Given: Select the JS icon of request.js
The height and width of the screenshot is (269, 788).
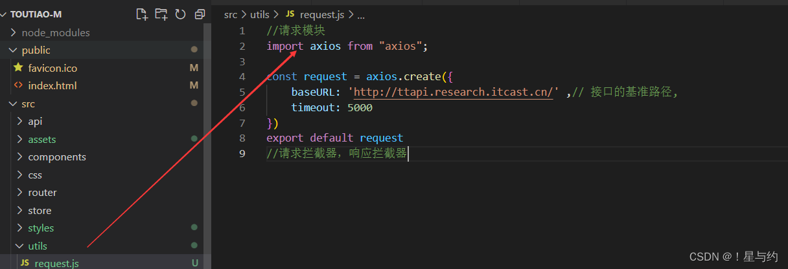Looking at the screenshot, I should point(25,263).
